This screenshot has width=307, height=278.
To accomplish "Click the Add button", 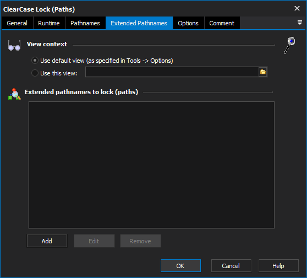I will point(47,241).
